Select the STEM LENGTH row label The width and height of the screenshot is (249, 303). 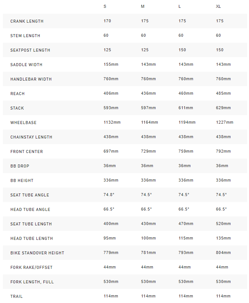pos(25,36)
